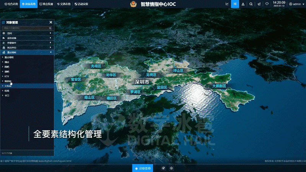Open the www.digihail.com footer link
This screenshot has height=172, width=306.
pos(55,161)
